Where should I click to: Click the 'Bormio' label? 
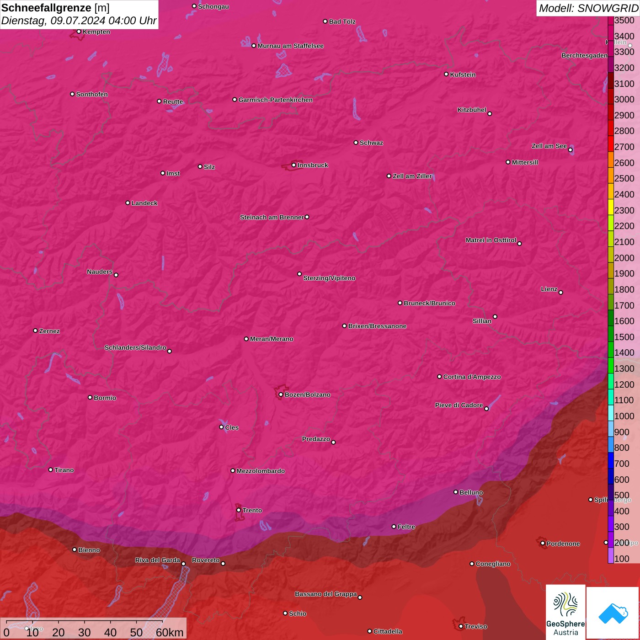tap(105, 398)
